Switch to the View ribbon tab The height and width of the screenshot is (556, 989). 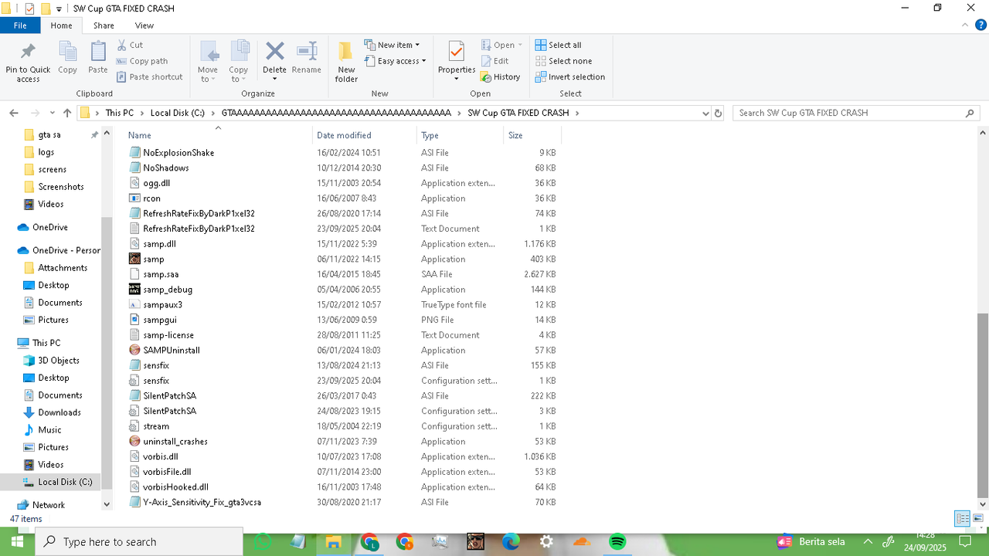pos(144,25)
